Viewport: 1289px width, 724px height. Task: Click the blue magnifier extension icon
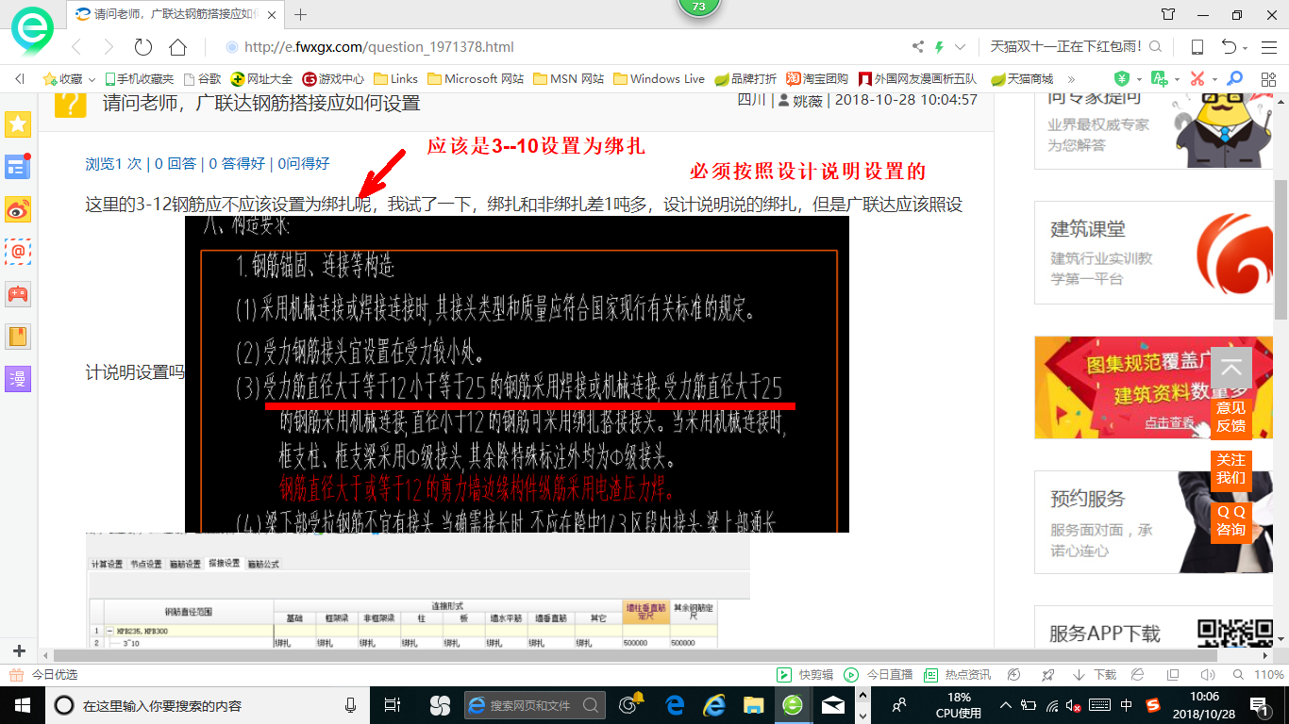(1233, 78)
